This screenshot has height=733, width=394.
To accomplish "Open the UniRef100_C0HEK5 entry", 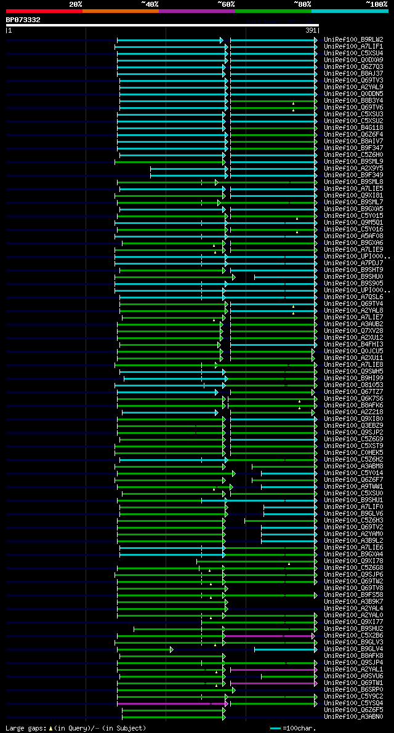I will click(x=353, y=454).
